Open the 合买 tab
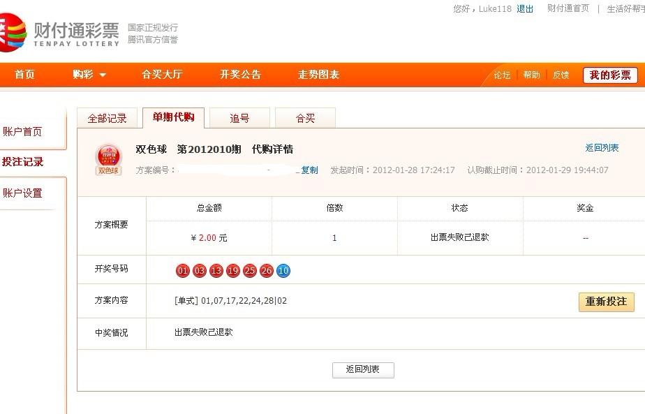Viewport: 645px width, 414px height. click(x=305, y=119)
